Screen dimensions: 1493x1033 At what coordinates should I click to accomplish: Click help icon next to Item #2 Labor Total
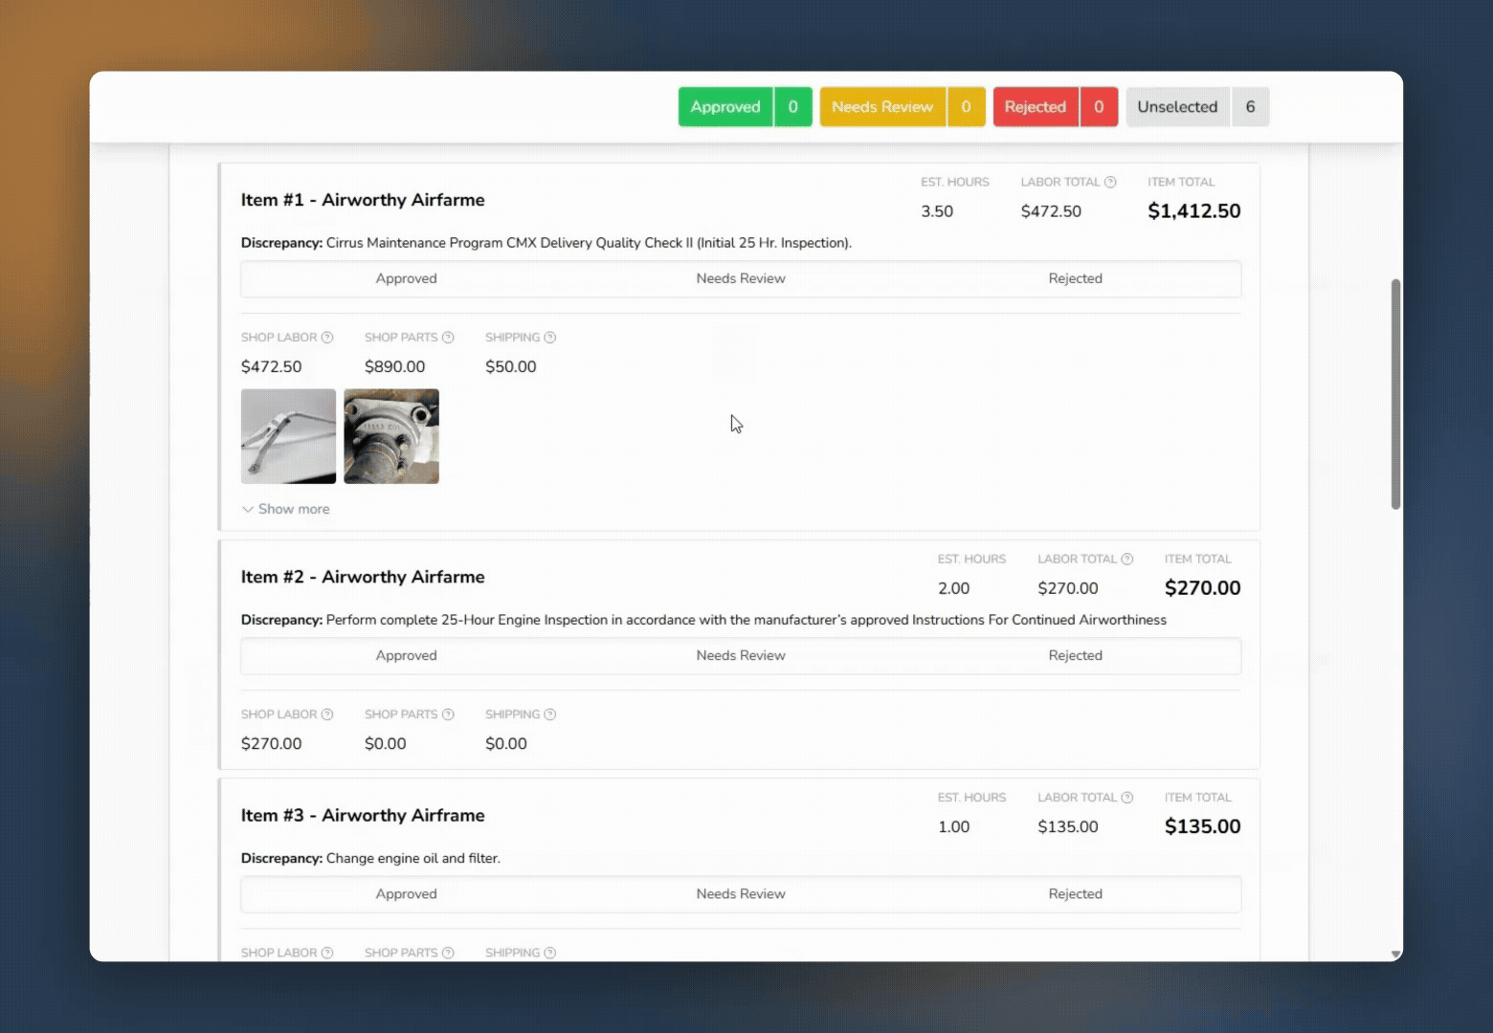point(1127,560)
